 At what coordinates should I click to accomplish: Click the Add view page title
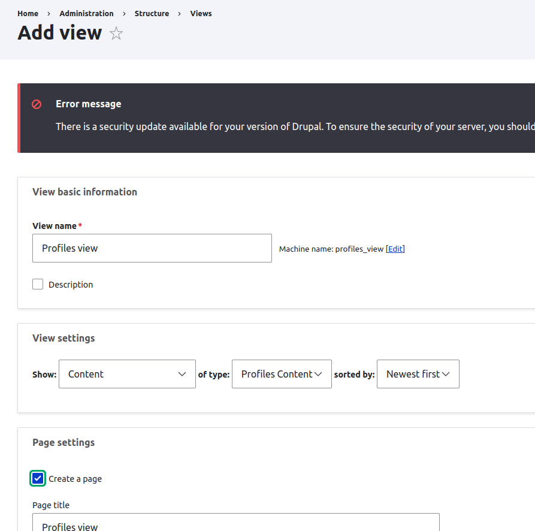coord(60,33)
